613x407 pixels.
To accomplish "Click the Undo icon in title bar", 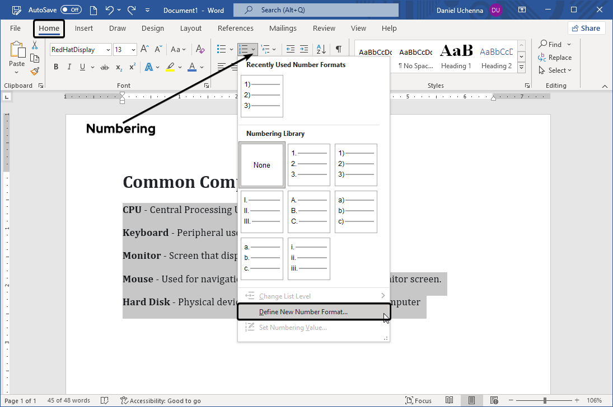I will point(110,10).
